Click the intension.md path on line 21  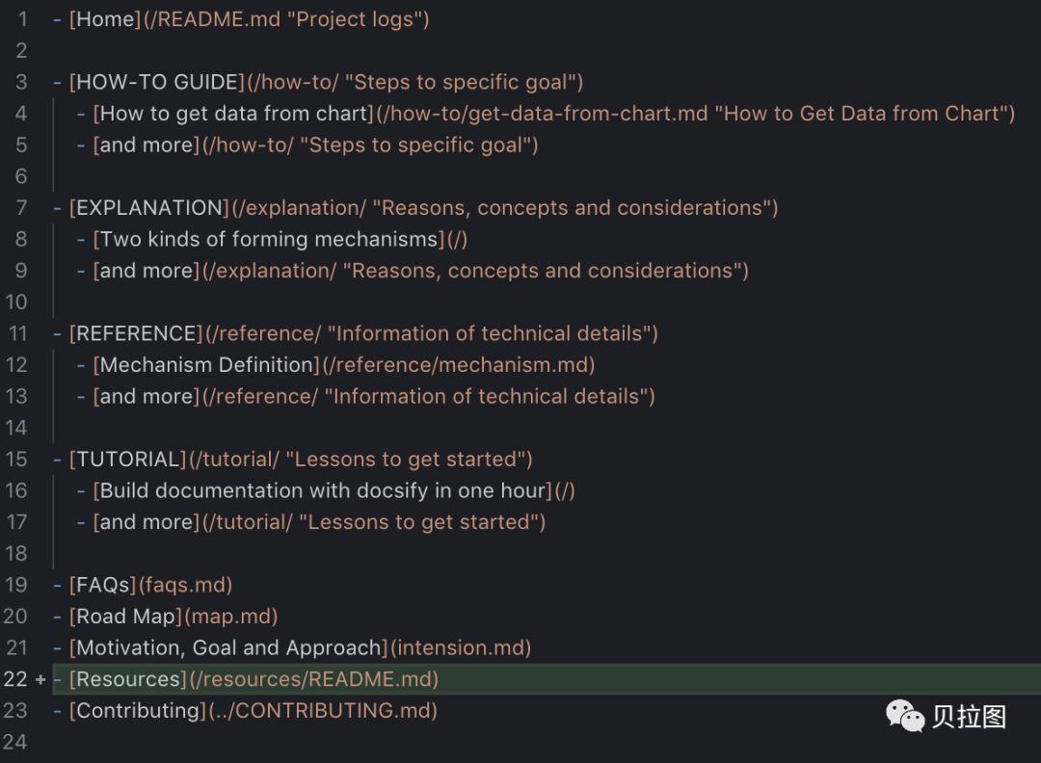coord(460,647)
